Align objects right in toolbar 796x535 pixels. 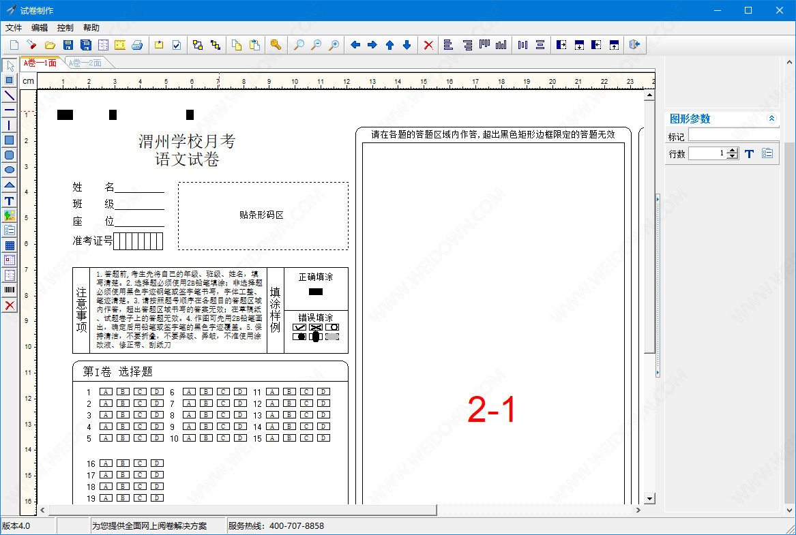tap(467, 45)
